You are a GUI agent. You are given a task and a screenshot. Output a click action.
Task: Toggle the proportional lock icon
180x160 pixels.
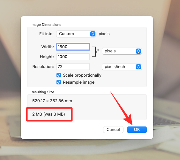tap(98, 51)
